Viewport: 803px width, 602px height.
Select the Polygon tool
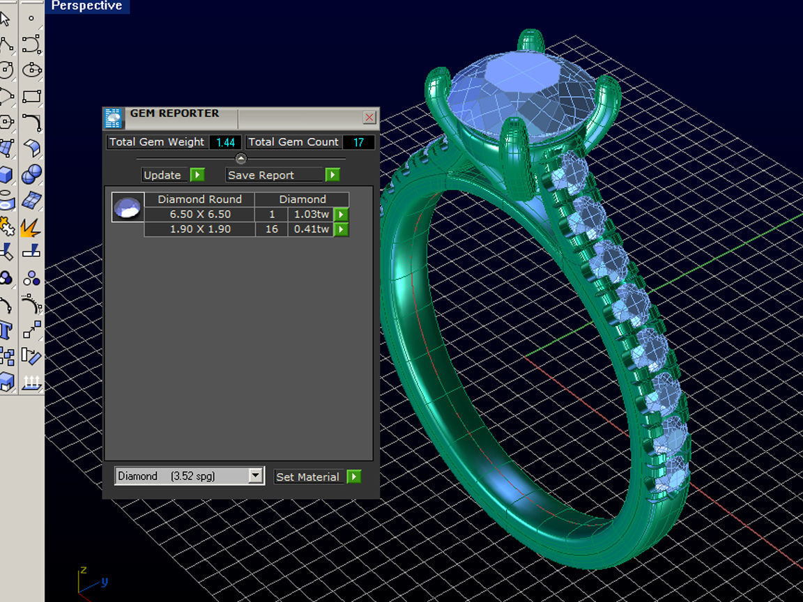(6, 123)
